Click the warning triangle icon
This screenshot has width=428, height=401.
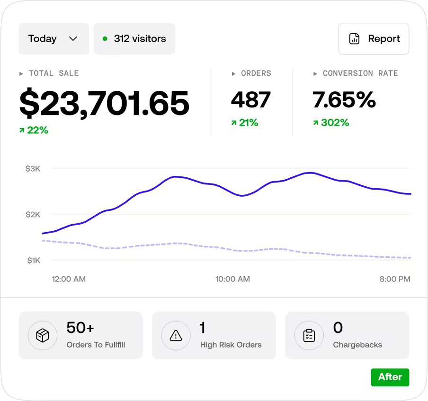click(x=176, y=335)
